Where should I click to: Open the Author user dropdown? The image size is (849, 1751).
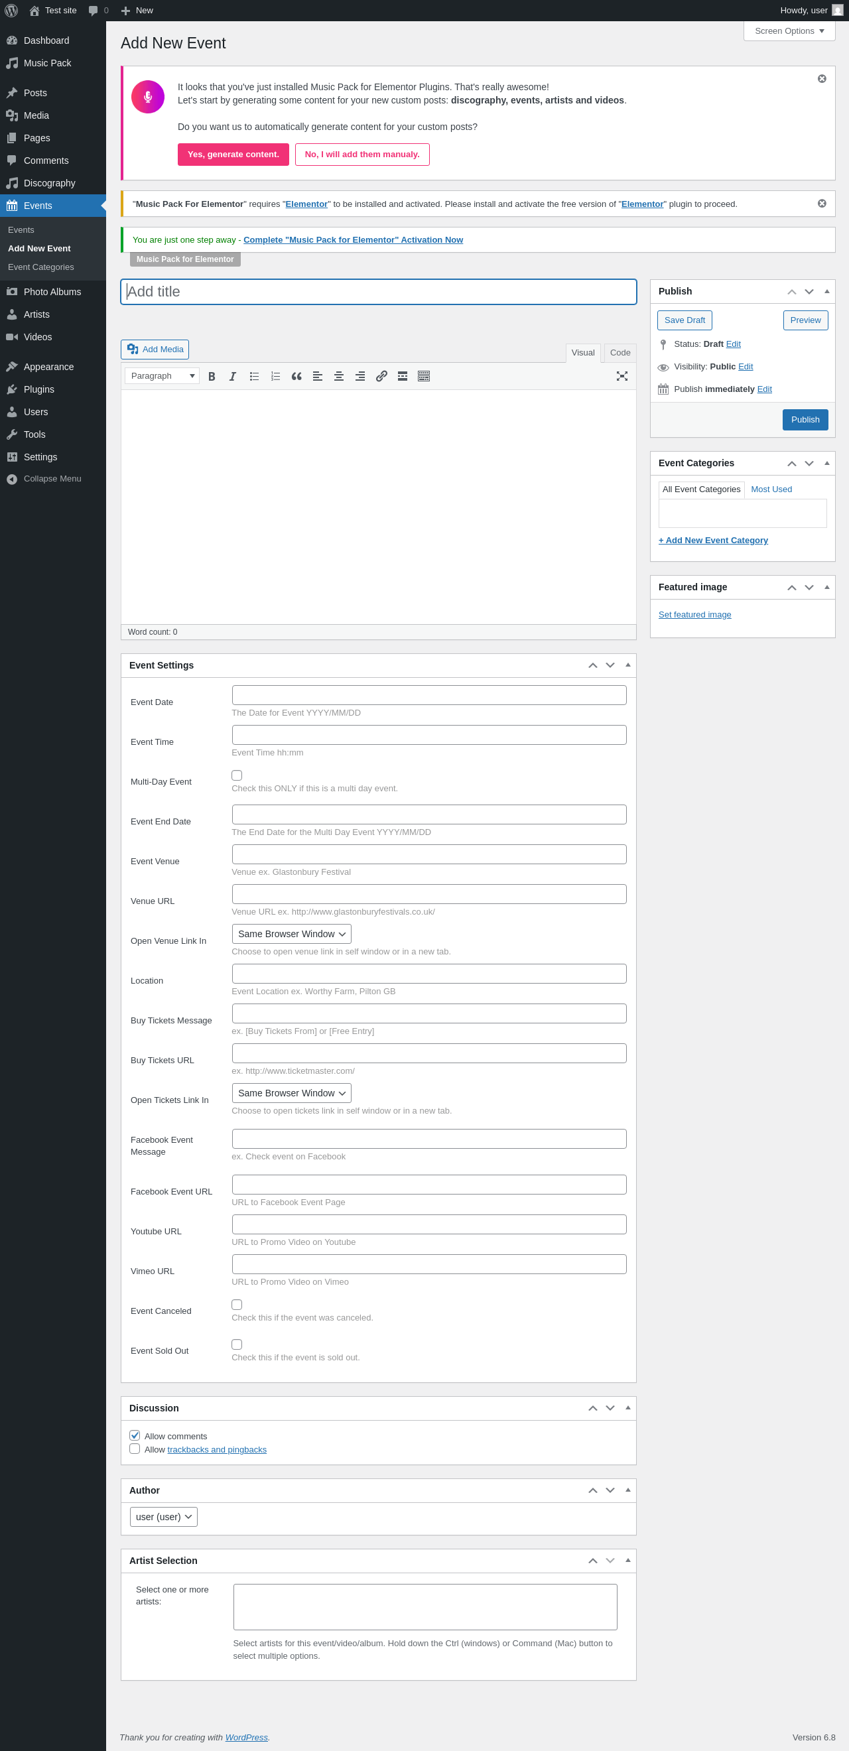click(x=164, y=1516)
